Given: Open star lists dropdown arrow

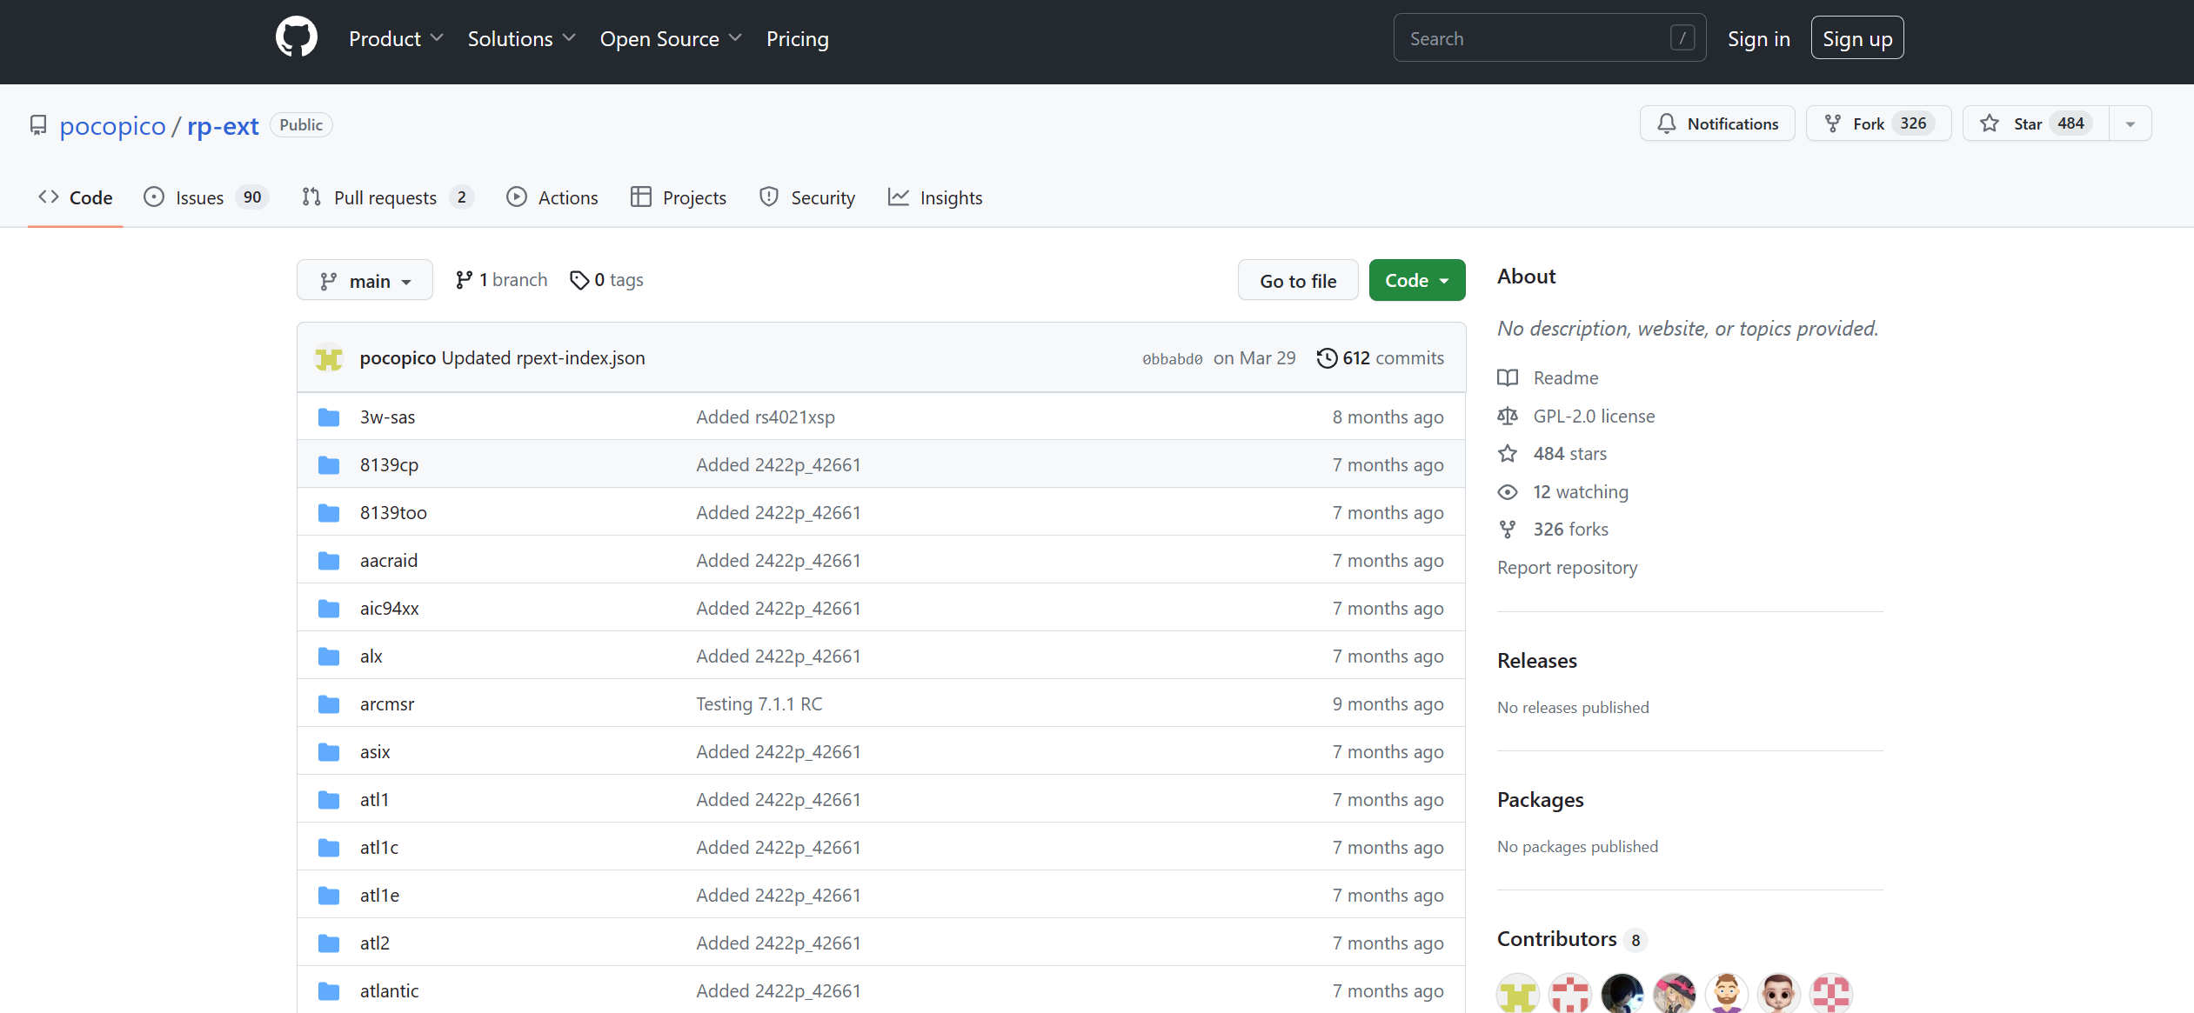Looking at the screenshot, I should [x=2130, y=124].
